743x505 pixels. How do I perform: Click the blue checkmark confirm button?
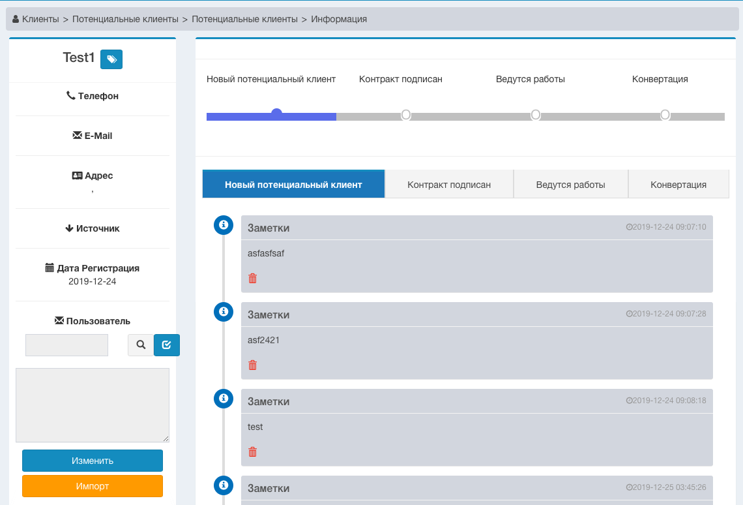(166, 345)
